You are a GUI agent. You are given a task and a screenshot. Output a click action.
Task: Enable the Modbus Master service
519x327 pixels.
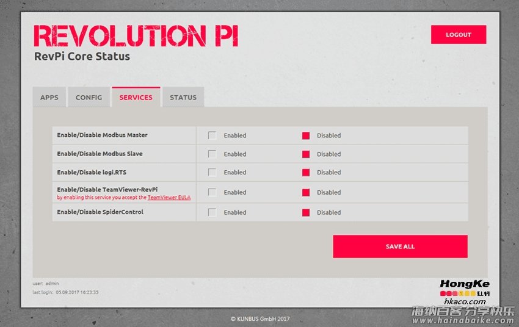point(212,135)
